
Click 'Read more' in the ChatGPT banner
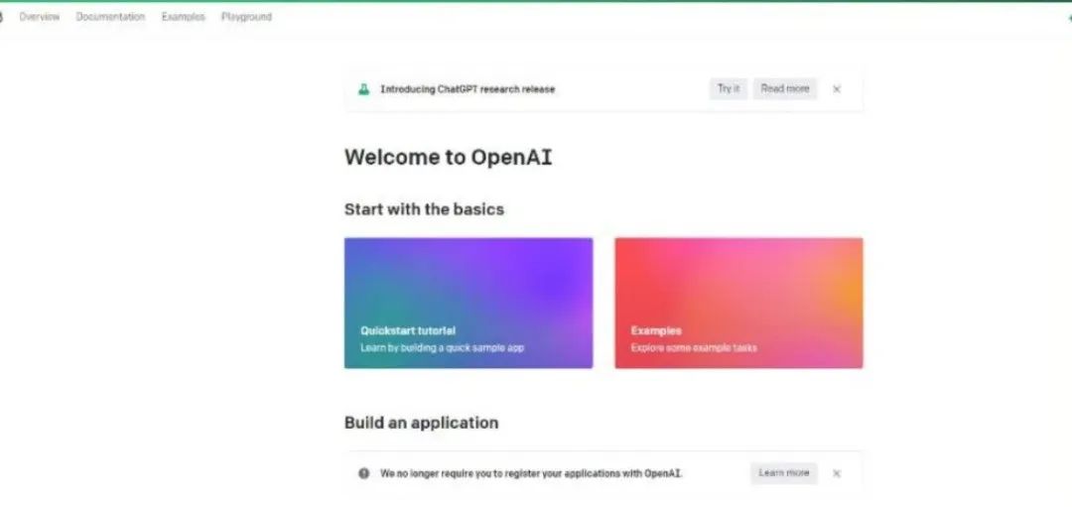784,89
